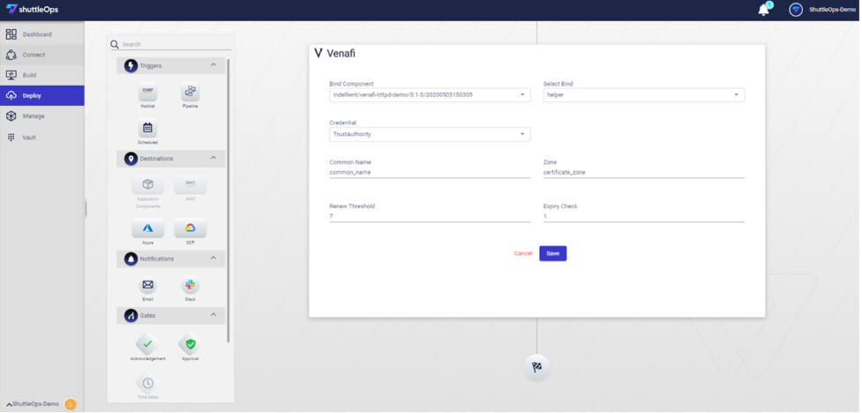Collapse the Gates section
The width and height of the screenshot is (862, 413).
pos(214,315)
